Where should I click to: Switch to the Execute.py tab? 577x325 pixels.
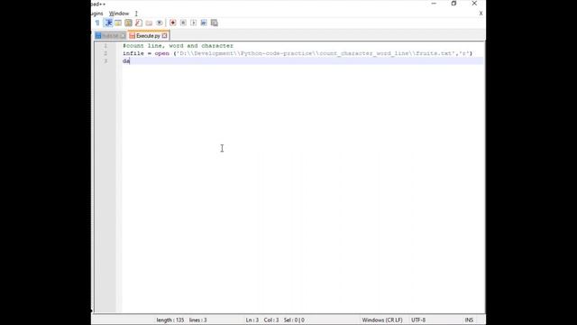coord(148,36)
